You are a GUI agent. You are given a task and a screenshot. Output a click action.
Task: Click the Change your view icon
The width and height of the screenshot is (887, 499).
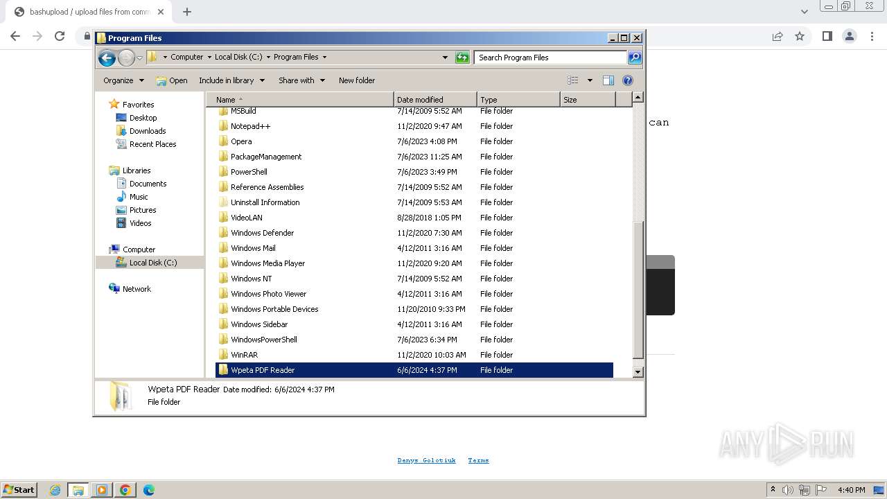tap(573, 80)
